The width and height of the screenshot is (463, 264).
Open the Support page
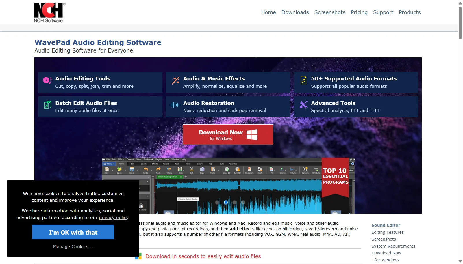pyautogui.click(x=383, y=12)
